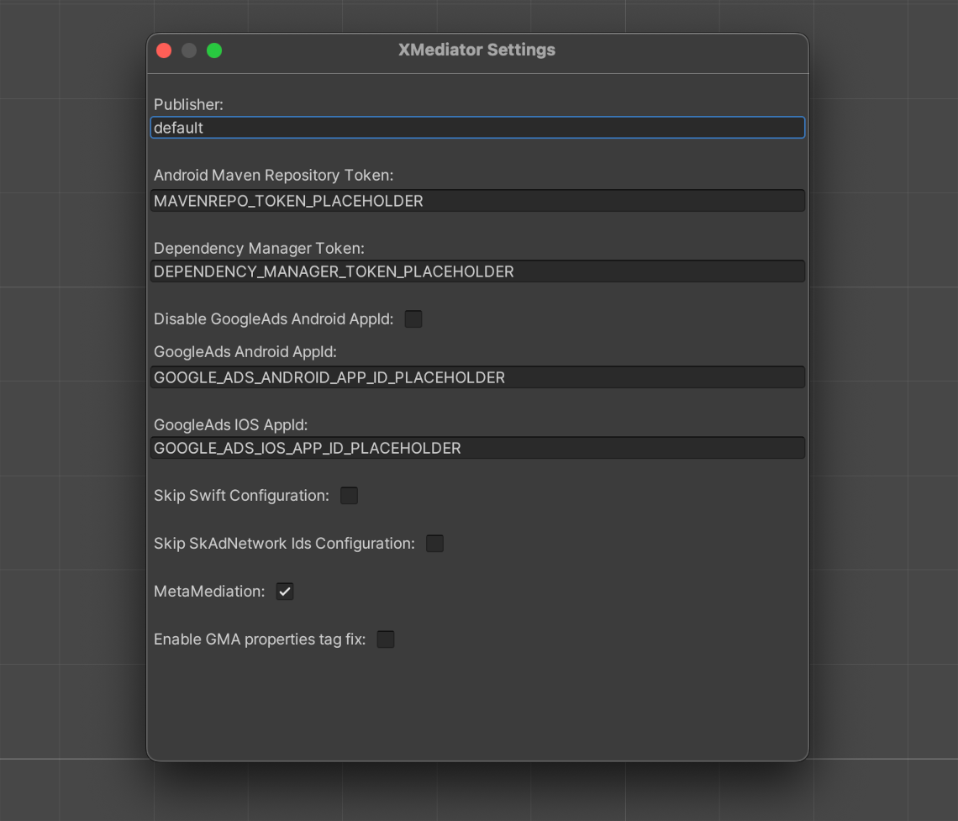Screen dimensions: 958x821
Task: Click the 'Publisher:' label
Action: point(188,104)
